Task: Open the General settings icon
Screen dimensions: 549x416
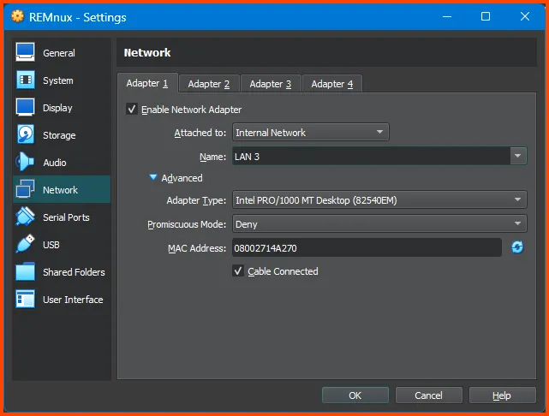Action: point(25,52)
